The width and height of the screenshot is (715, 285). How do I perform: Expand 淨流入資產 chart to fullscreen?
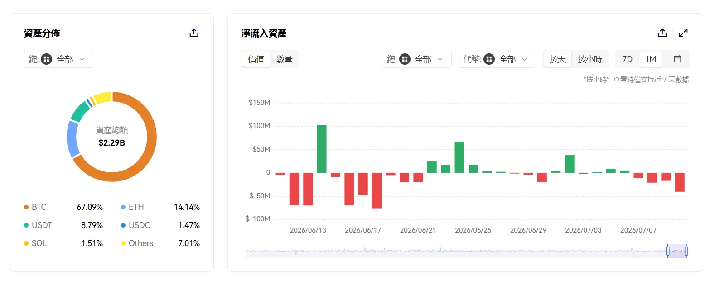pyautogui.click(x=683, y=33)
